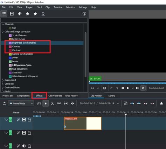Expand the Grain and Noise category
This screenshot has width=166, height=149.
pyautogui.click(x=3, y=87)
